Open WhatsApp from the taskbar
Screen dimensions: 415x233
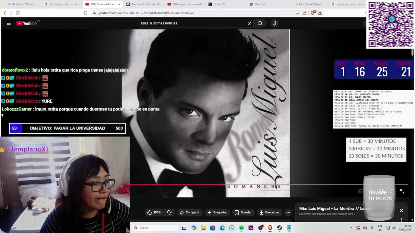(232, 228)
